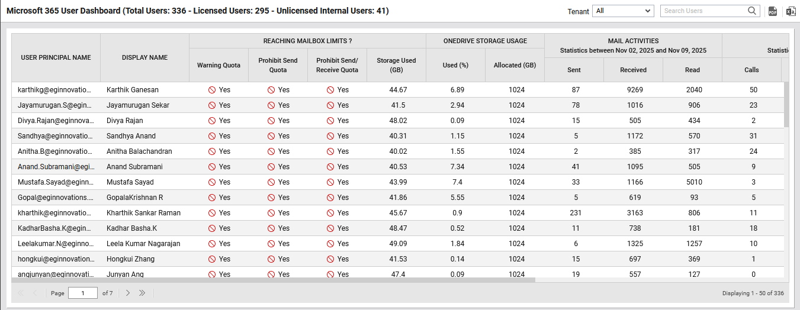This screenshot has width=800, height=310.
Task: Click the search magnifier icon
Action: pyautogui.click(x=752, y=11)
